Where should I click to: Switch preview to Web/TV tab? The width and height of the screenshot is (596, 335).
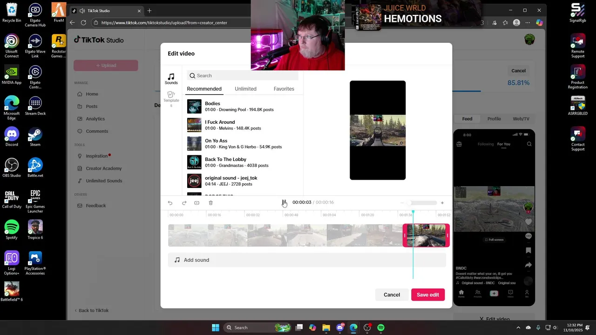point(521,119)
